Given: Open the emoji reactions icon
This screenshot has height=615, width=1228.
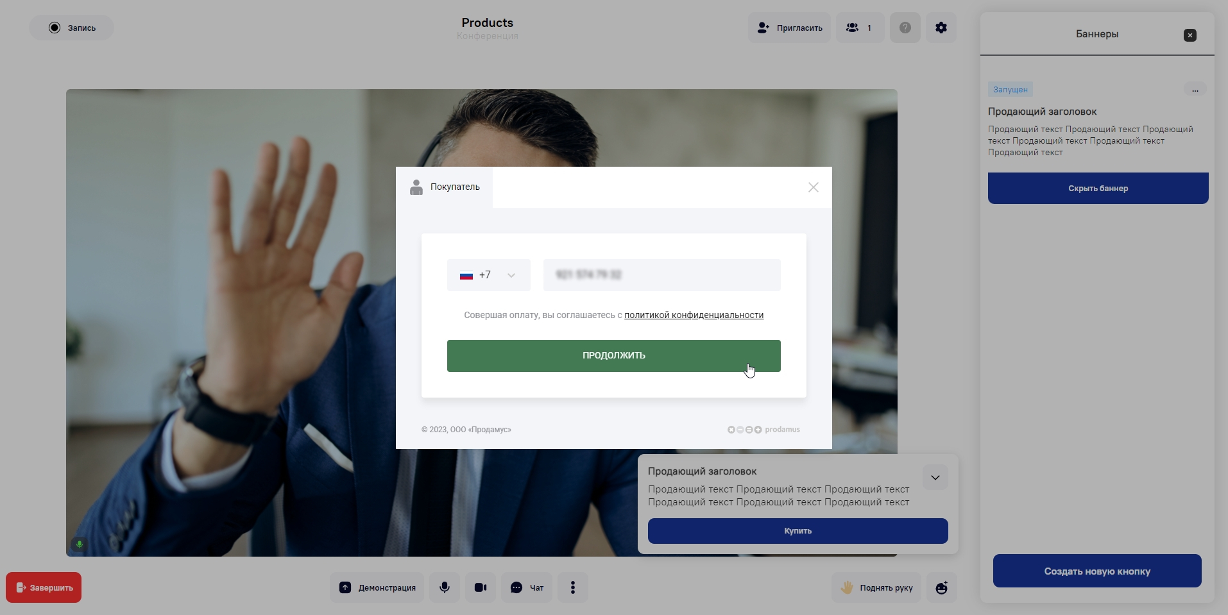Looking at the screenshot, I should click(x=942, y=587).
